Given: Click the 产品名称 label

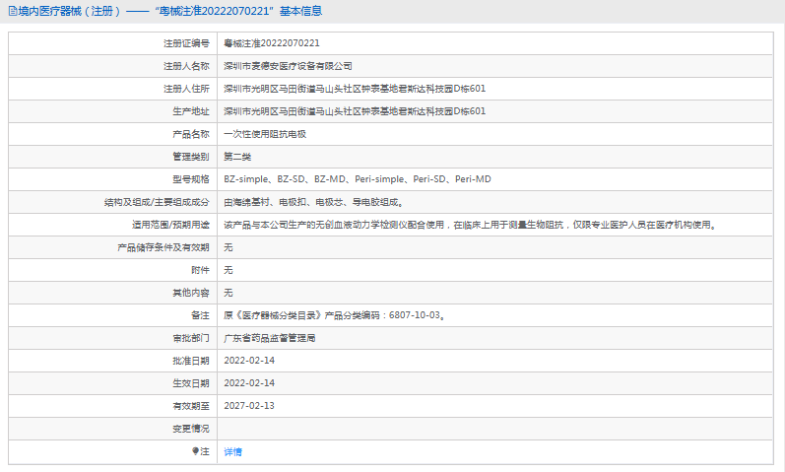Looking at the screenshot, I should (x=191, y=134).
